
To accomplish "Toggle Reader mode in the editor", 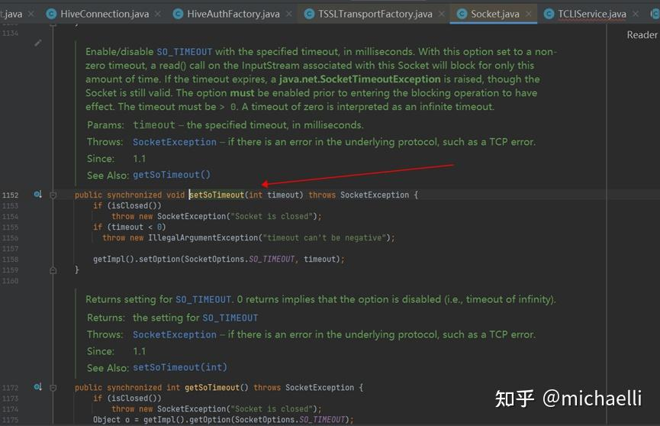I will [x=642, y=34].
